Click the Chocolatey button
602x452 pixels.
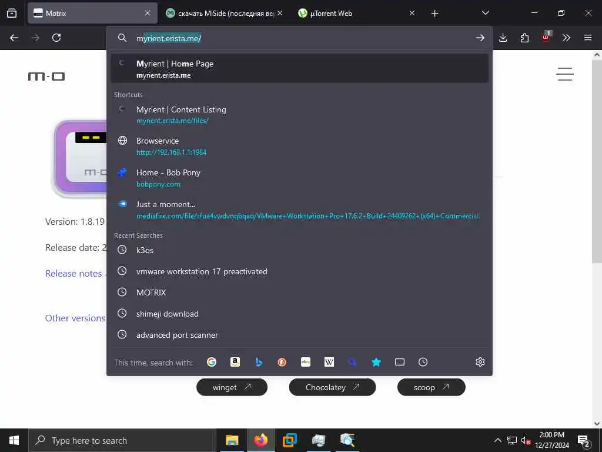[333, 387]
